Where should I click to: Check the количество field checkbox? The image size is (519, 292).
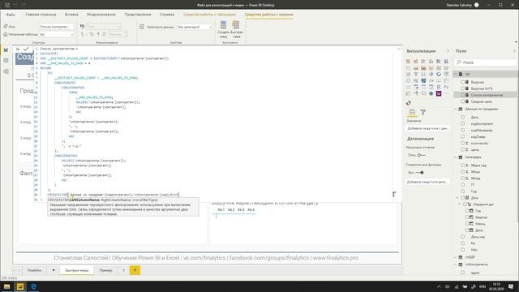point(463,143)
